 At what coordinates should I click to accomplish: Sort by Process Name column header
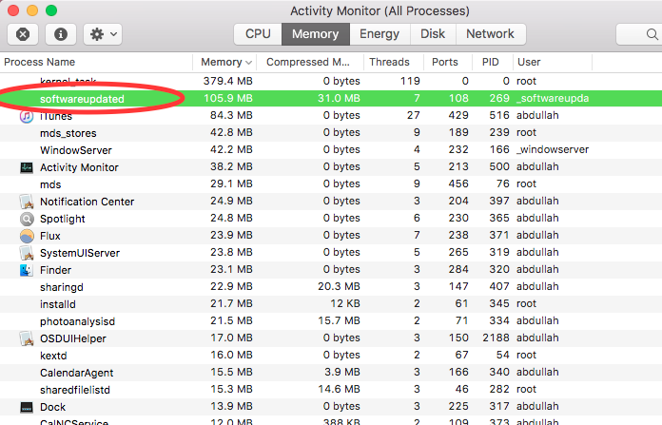(39, 62)
